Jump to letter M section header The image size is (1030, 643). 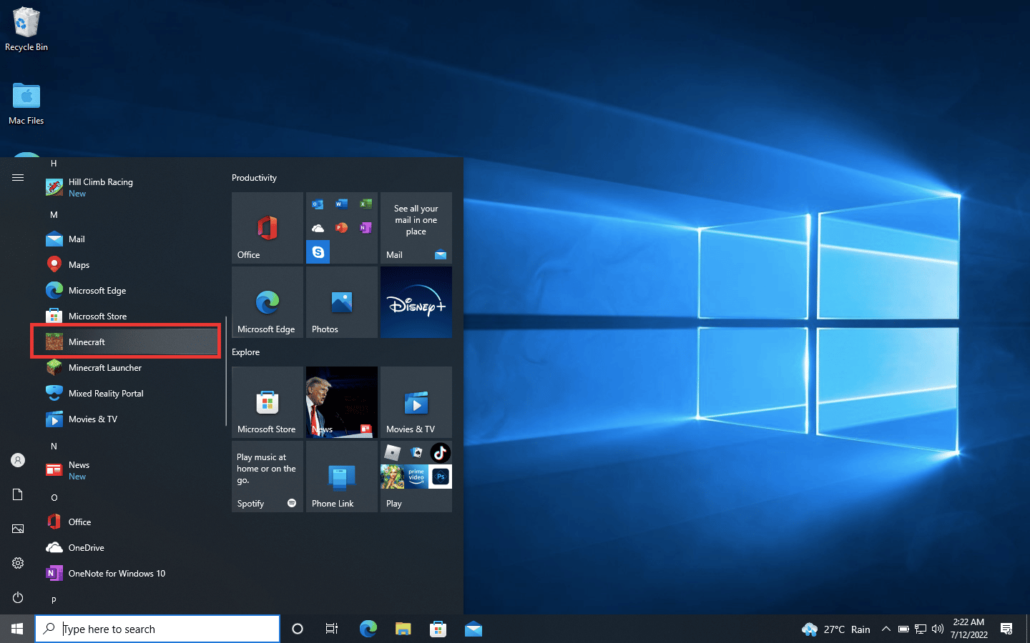coord(54,214)
